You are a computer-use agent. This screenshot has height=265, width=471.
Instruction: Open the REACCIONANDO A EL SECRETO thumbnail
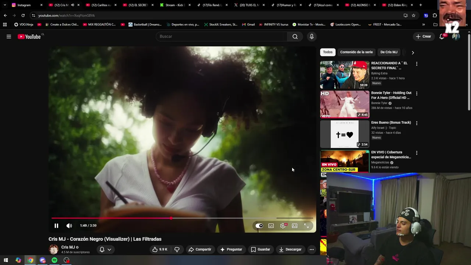(x=344, y=75)
